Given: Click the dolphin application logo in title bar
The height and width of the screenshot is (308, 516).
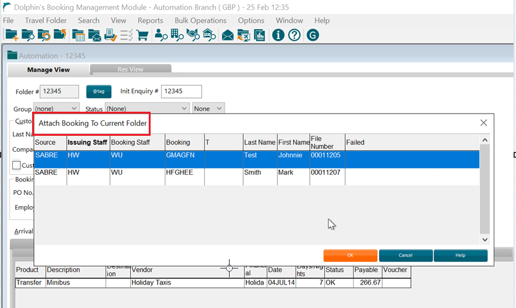Looking at the screenshot, I should coord(7,7).
